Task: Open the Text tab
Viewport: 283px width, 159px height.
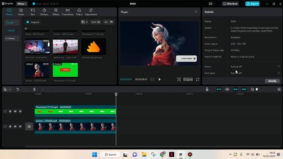Action: point(32,12)
